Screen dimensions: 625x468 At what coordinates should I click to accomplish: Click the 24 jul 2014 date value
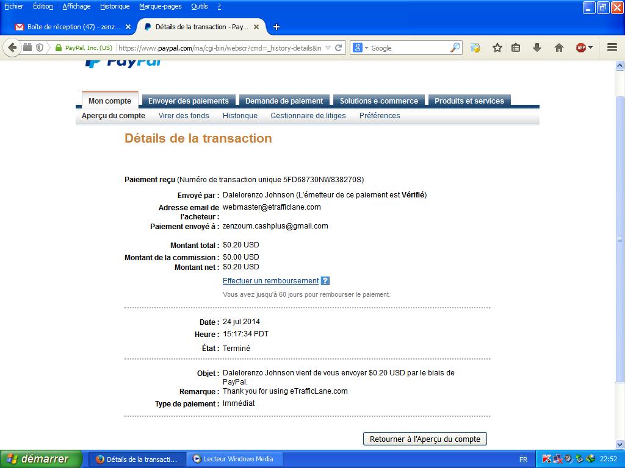241,322
